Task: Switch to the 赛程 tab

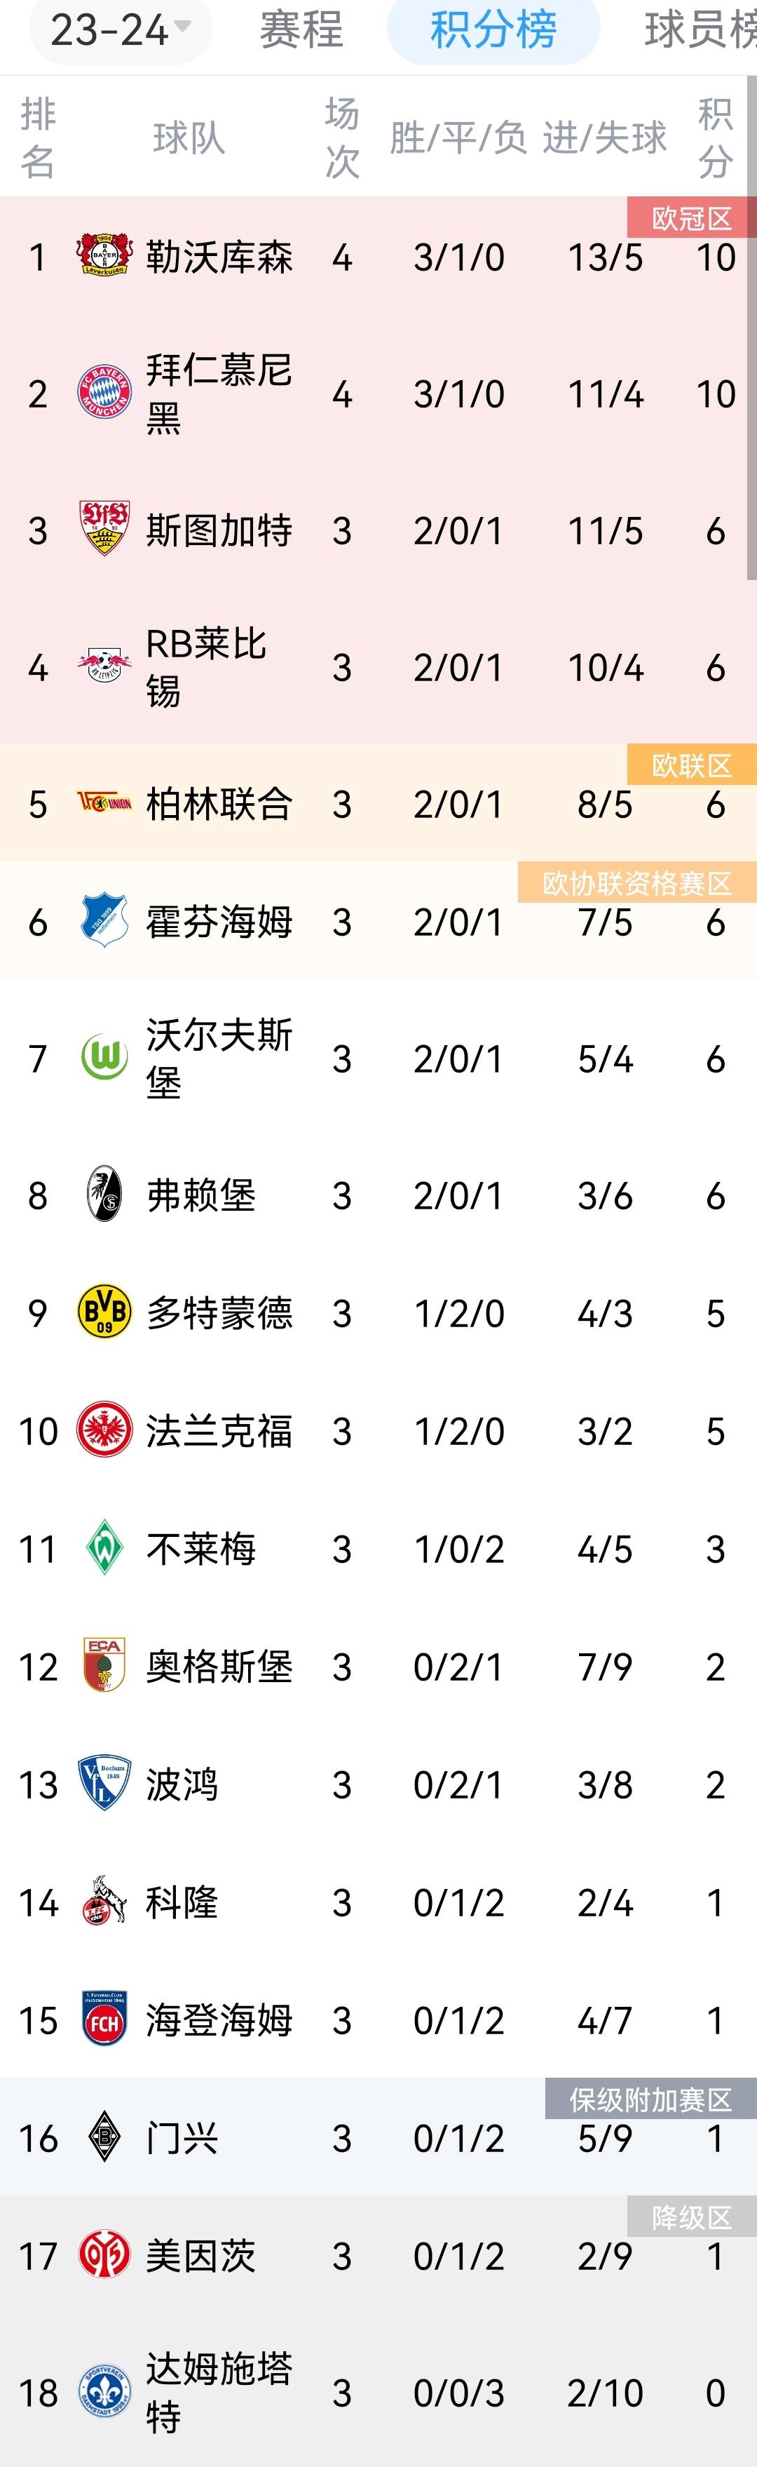Action: click(301, 29)
